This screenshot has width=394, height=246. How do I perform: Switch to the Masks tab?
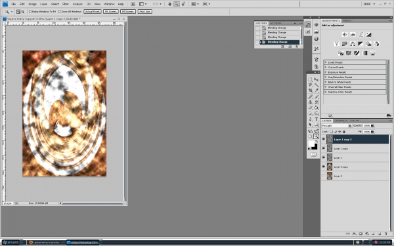tap(347, 20)
